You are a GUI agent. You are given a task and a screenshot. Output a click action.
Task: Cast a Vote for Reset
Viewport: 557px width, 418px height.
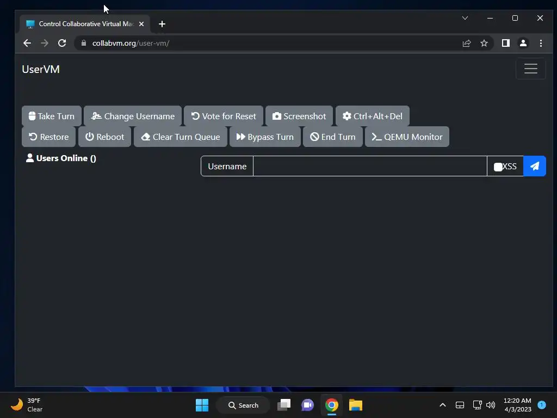click(x=224, y=116)
